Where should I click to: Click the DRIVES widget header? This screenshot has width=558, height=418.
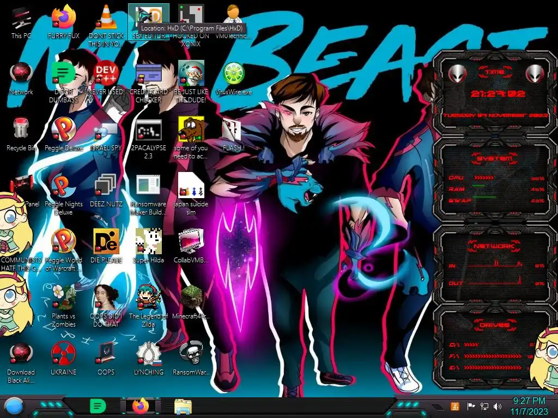click(495, 325)
